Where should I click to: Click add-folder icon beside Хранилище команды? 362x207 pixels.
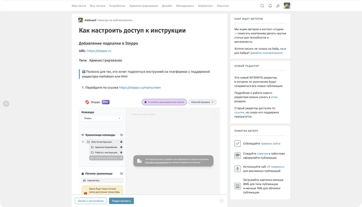tap(122, 135)
